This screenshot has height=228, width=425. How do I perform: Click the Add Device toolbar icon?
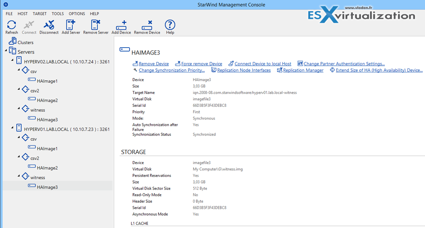click(121, 25)
